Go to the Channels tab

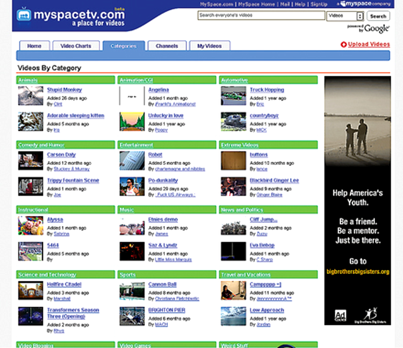[x=167, y=46]
